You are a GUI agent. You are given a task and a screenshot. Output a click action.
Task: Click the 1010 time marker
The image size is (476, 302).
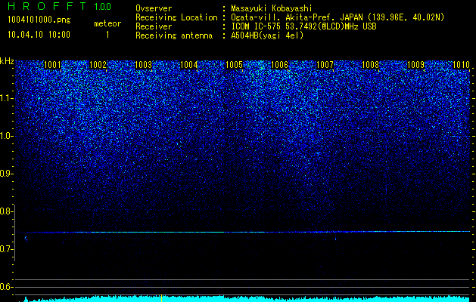461,65
